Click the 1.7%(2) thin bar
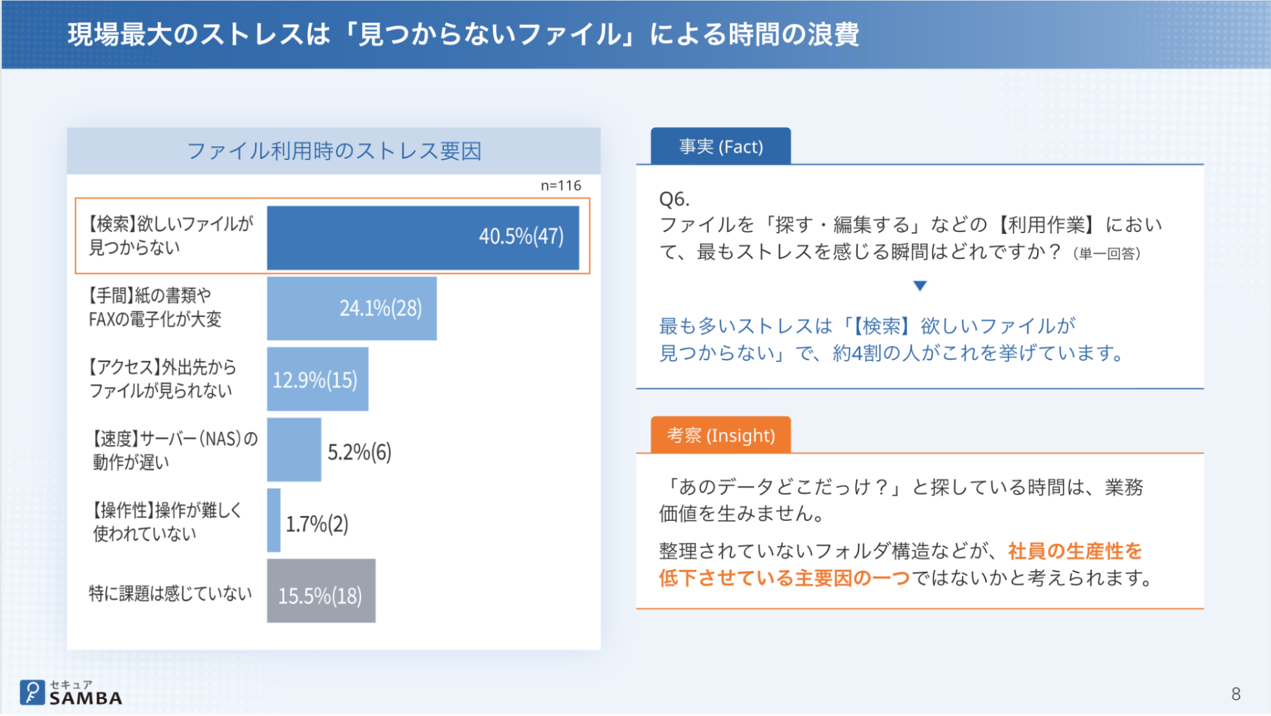 click(273, 521)
